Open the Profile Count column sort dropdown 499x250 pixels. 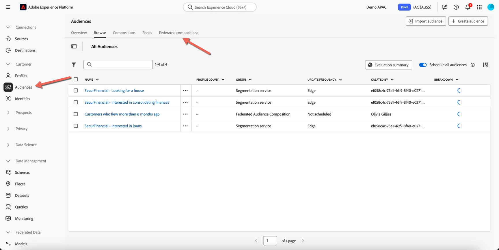[223, 79]
